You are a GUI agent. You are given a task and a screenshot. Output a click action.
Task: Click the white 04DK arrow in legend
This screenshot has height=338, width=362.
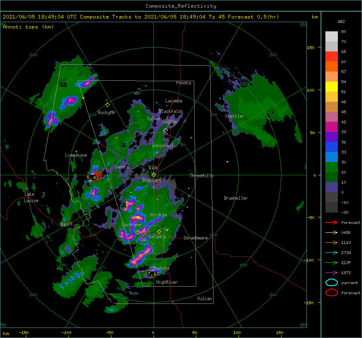pyautogui.click(x=331, y=233)
